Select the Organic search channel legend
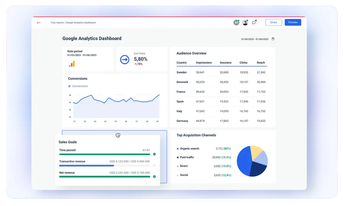This screenshot has width=344, height=206. point(189,149)
